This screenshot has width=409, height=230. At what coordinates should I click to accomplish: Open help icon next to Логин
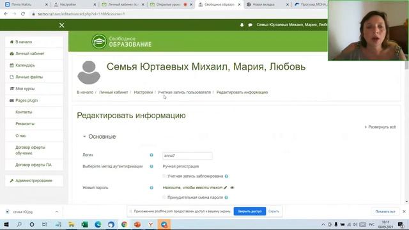[151, 155]
